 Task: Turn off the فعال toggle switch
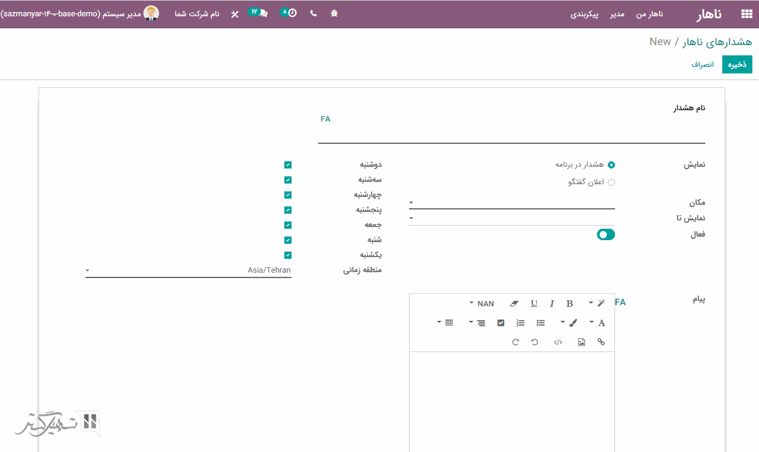605,235
